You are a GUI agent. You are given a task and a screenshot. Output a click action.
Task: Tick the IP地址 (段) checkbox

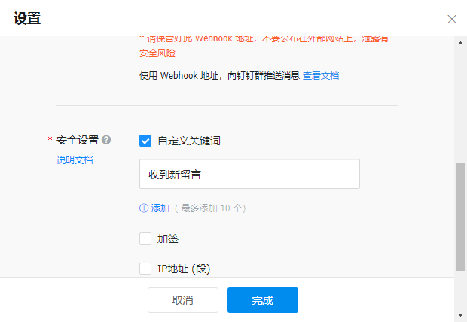coord(145,269)
